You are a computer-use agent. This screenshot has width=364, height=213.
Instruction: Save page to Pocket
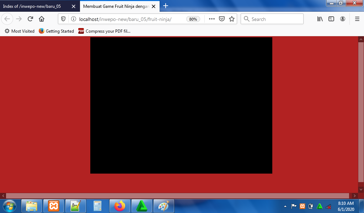point(222,19)
